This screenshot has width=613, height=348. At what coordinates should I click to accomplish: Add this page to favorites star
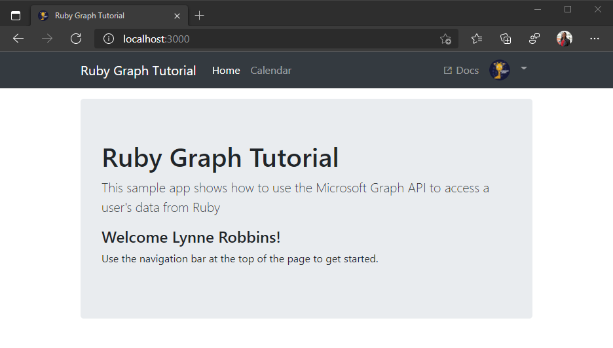445,39
